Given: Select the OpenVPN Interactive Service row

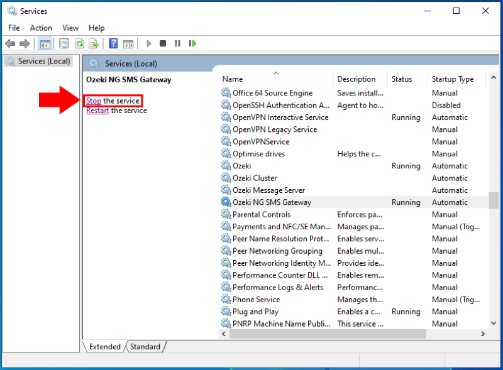Looking at the screenshot, I should 280,117.
